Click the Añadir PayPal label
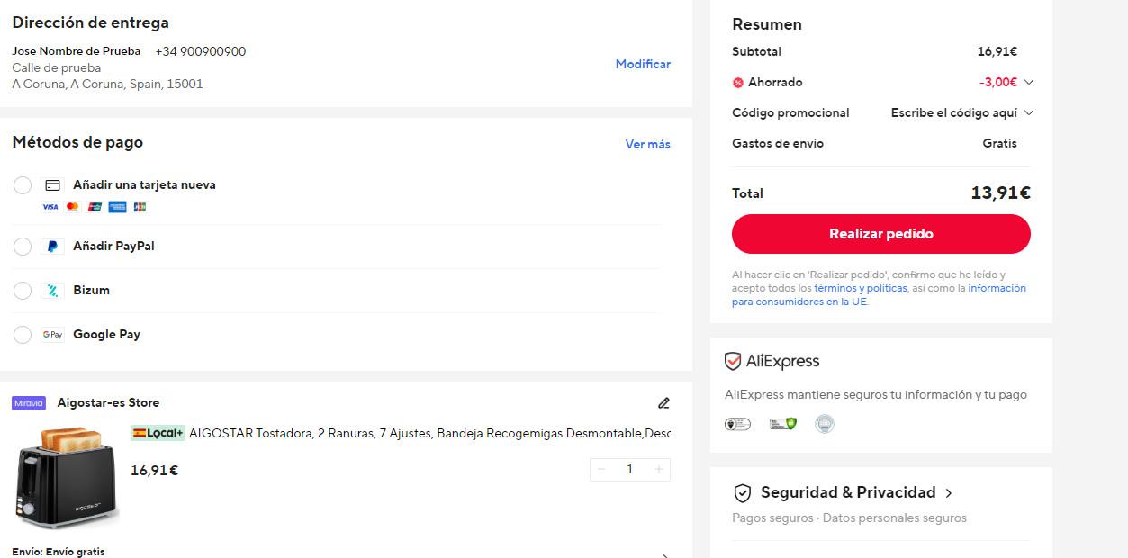The width and height of the screenshot is (1128, 558). tap(113, 247)
